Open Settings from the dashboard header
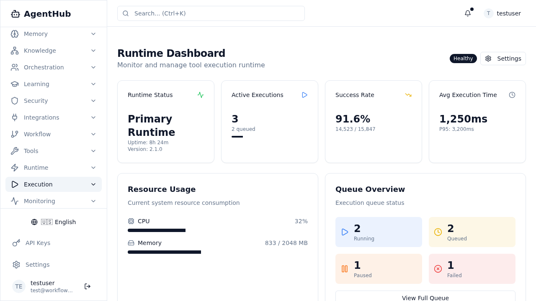The width and height of the screenshot is (536, 301). [503, 59]
